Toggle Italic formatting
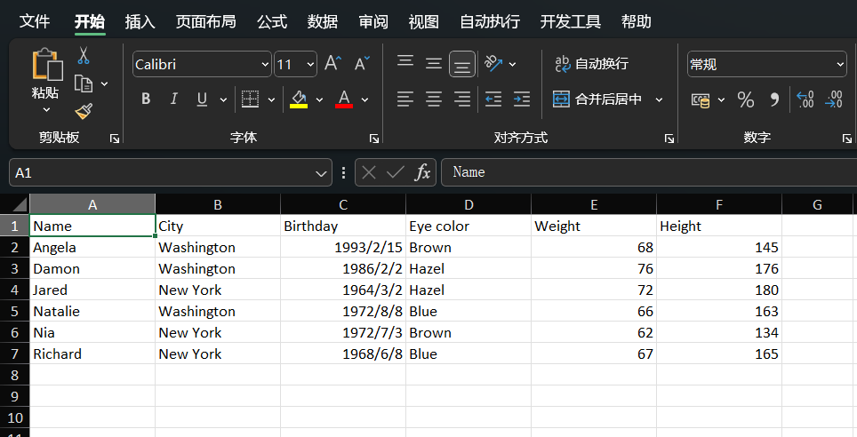Image resolution: width=857 pixels, height=437 pixels. (174, 99)
